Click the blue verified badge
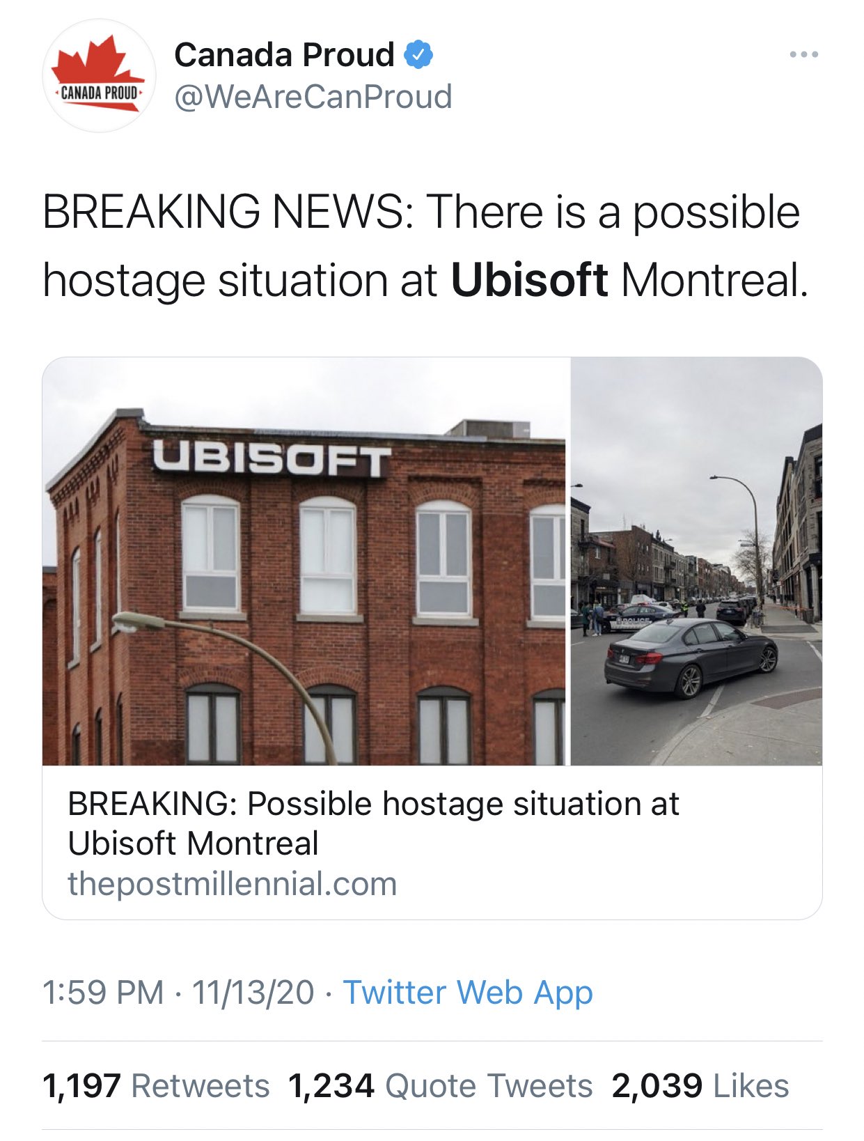Screen dimensions: 864x1141 tap(418, 55)
